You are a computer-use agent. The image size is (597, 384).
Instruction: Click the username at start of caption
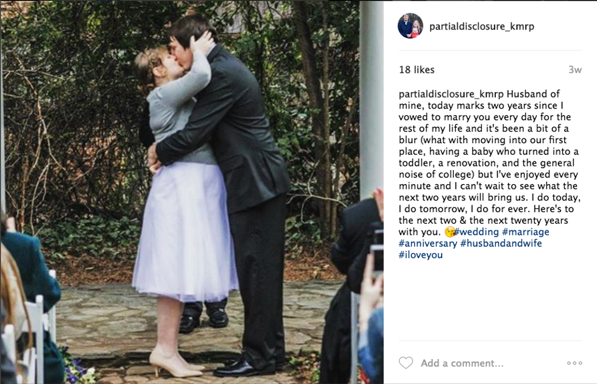click(451, 94)
